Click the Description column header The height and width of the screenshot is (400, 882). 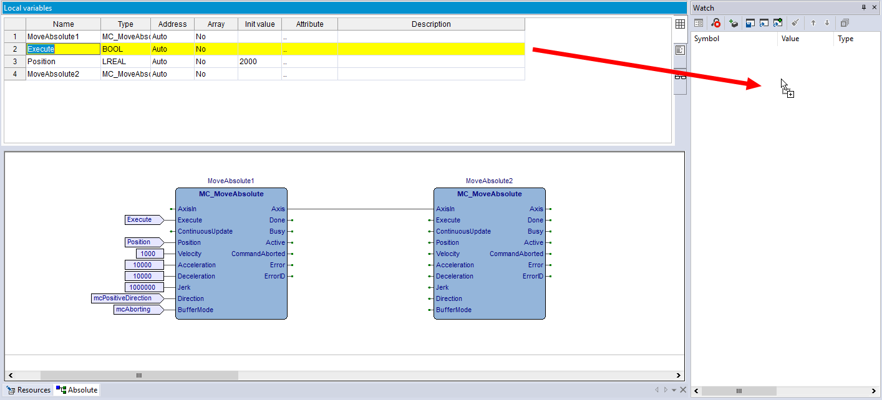pyautogui.click(x=430, y=24)
